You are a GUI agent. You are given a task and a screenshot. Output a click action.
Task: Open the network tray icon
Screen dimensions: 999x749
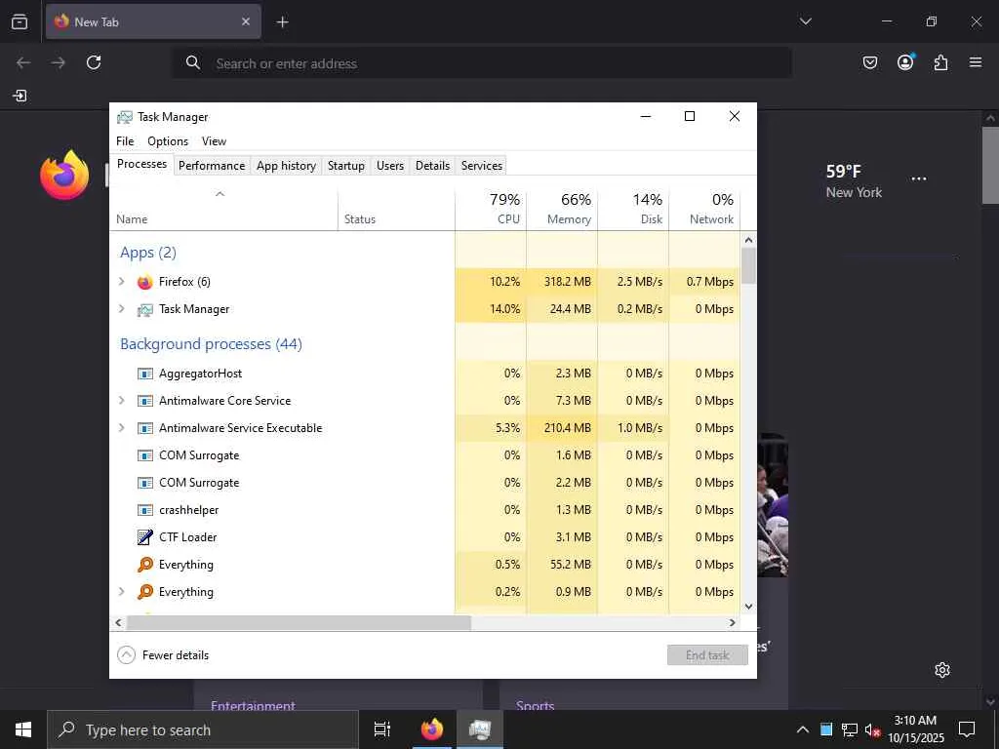[x=850, y=729]
